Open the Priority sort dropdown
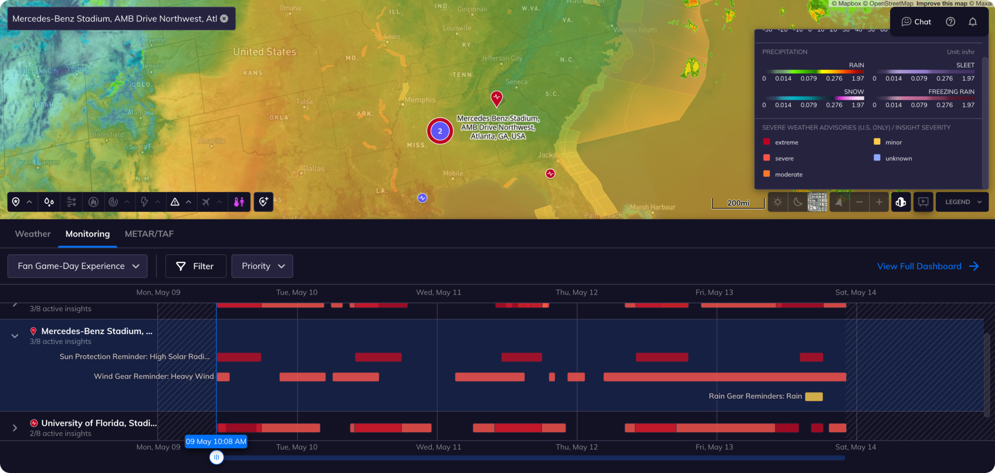 coord(262,266)
